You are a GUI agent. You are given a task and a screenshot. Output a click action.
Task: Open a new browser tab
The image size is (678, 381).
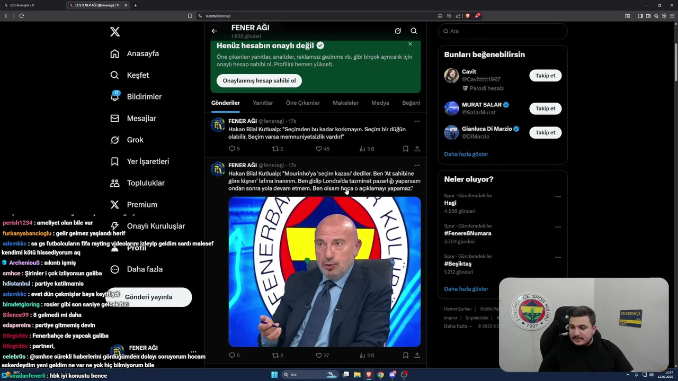[x=136, y=5]
